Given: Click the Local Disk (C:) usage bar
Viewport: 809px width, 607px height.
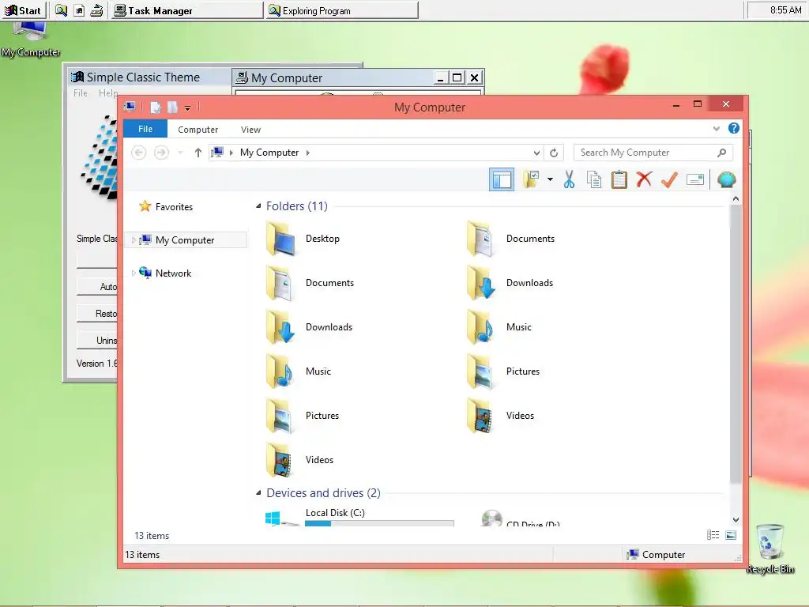Looking at the screenshot, I should (379, 523).
